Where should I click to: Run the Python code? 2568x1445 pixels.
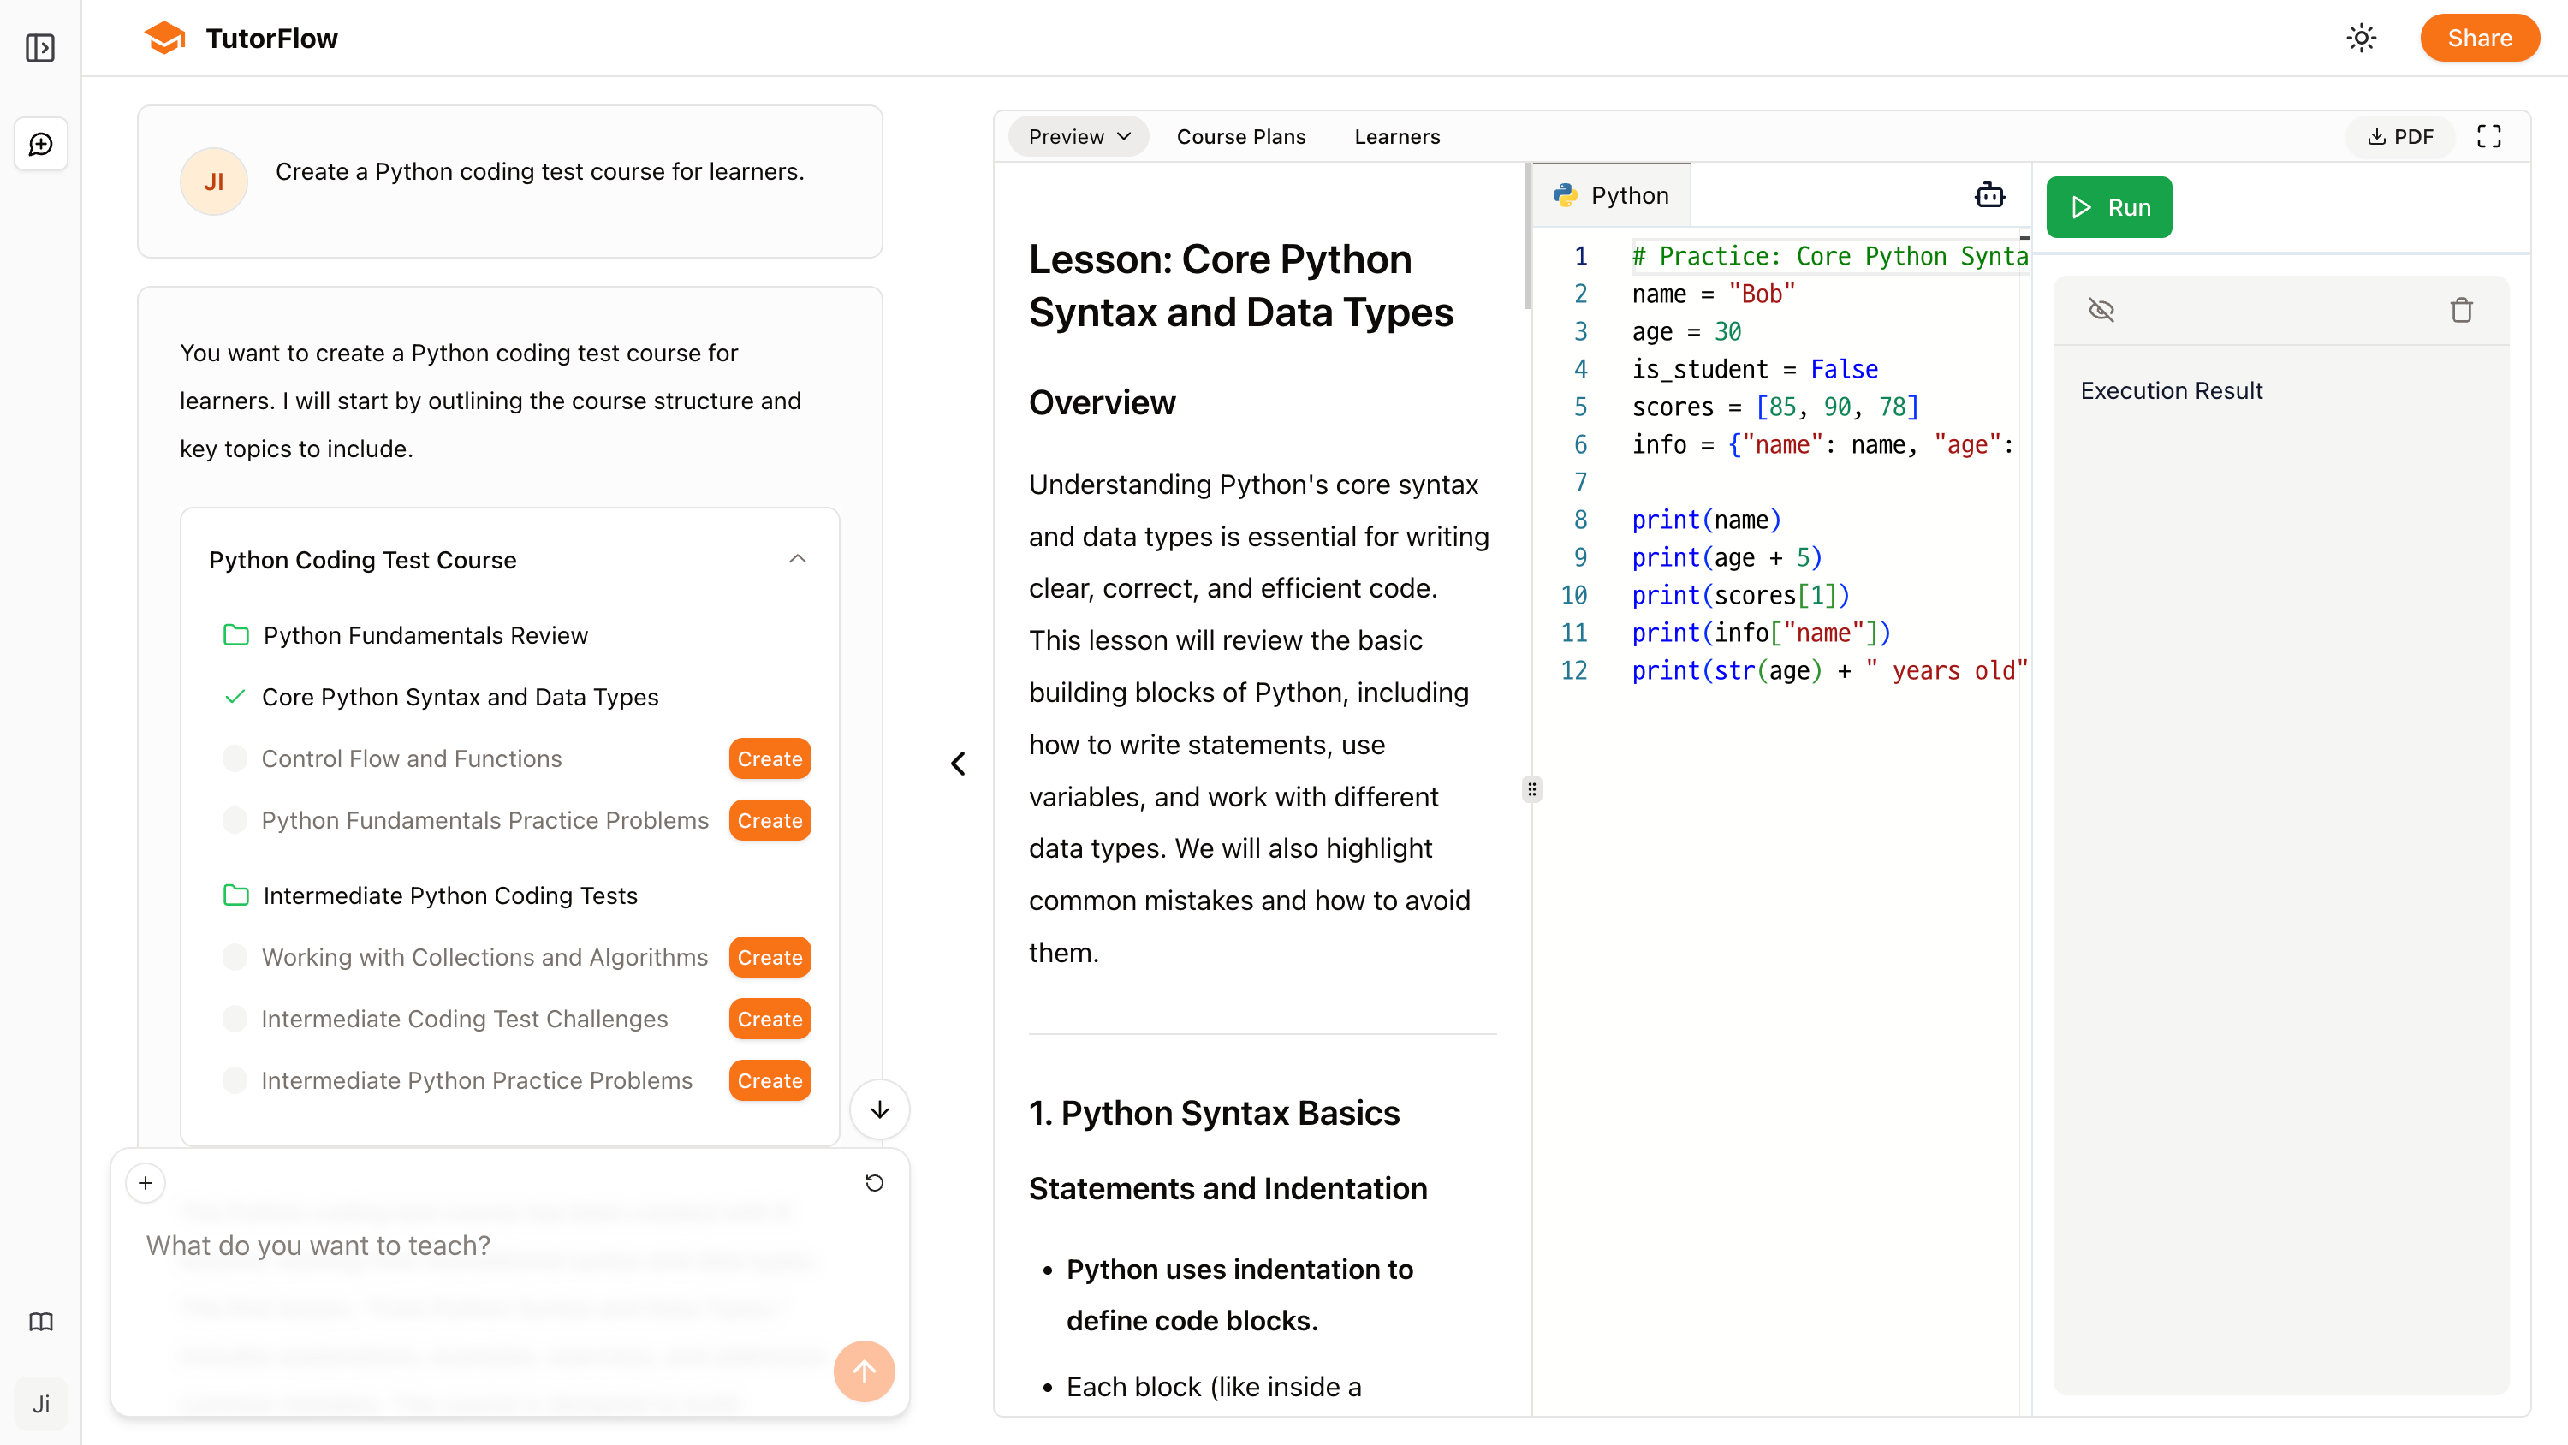pyautogui.click(x=2108, y=207)
